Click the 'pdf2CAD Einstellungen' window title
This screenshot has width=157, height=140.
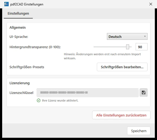(x=27, y=4)
